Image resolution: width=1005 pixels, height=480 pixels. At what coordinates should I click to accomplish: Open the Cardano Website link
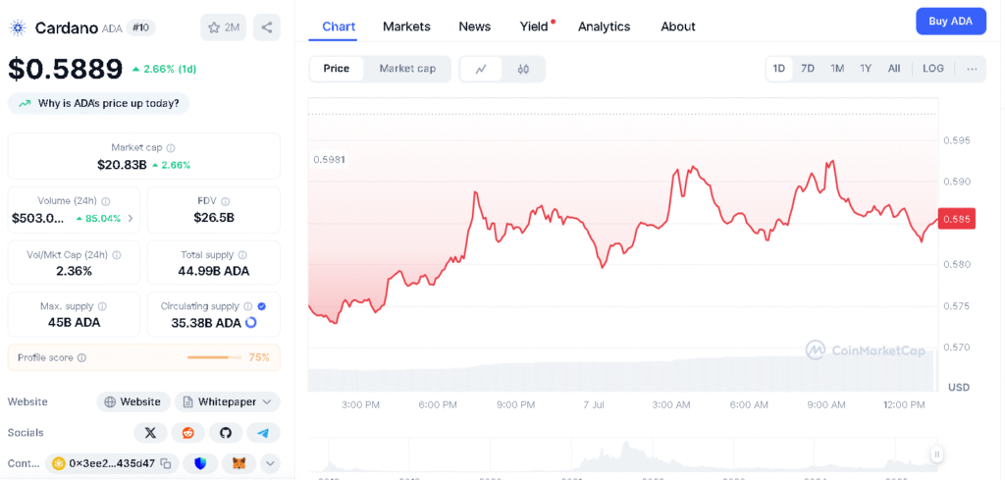[133, 401]
